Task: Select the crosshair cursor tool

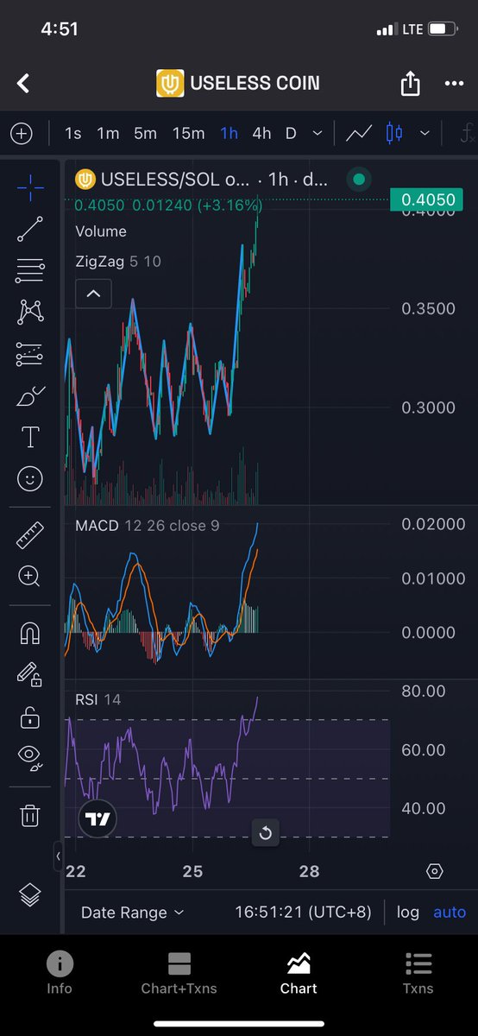Action: 30,187
